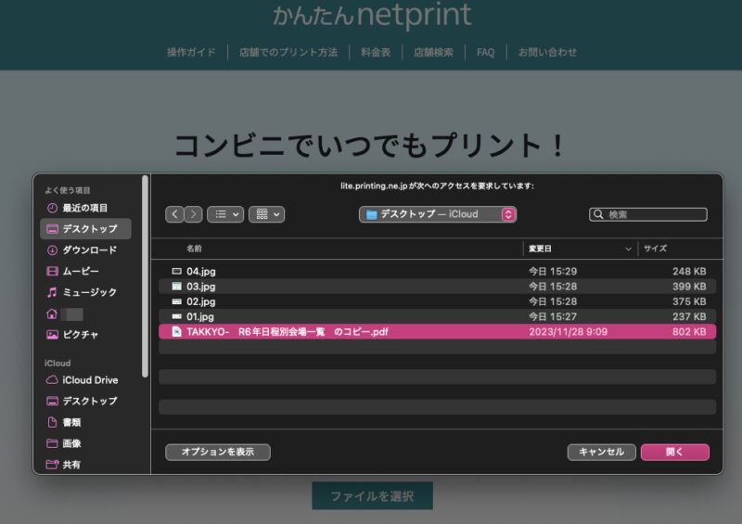This screenshot has height=524, width=742.
Task: Click the ファイルを選択 button on the page
Action: [x=373, y=496]
